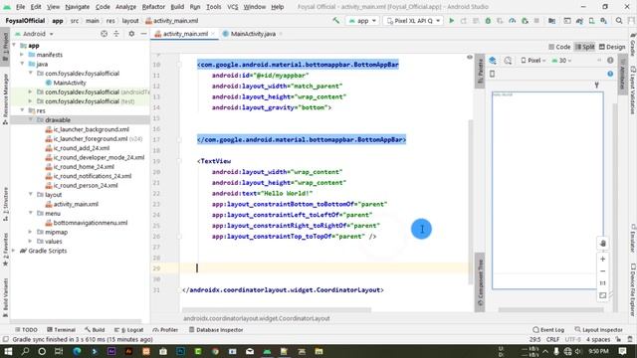Open the Event Log button
The height and width of the screenshot is (358, 637).
[548, 329]
